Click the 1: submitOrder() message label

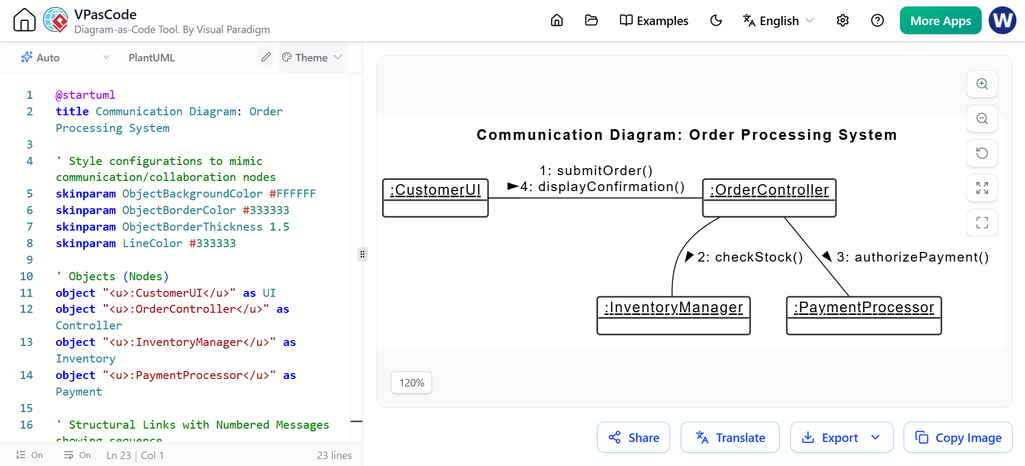pyautogui.click(x=596, y=171)
